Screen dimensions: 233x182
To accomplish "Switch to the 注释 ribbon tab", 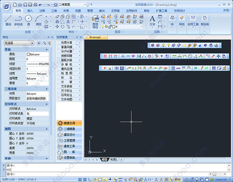I will (42, 11).
